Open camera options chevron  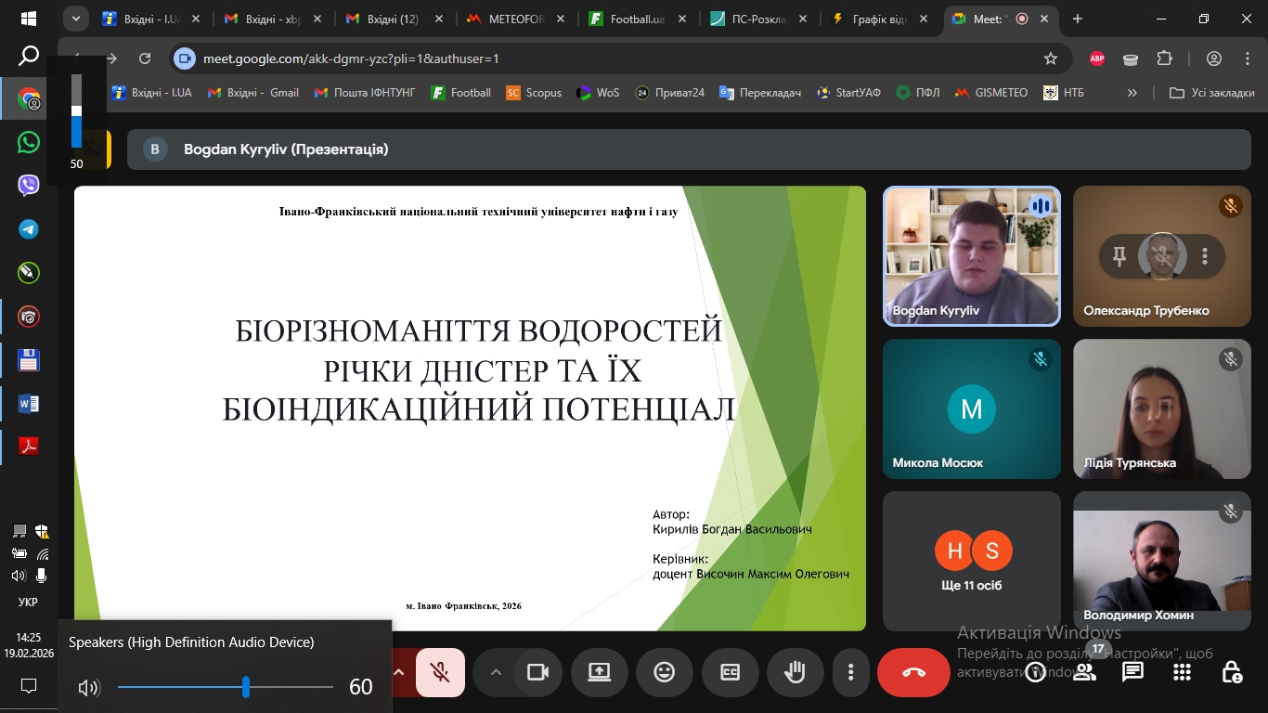tap(496, 671)
